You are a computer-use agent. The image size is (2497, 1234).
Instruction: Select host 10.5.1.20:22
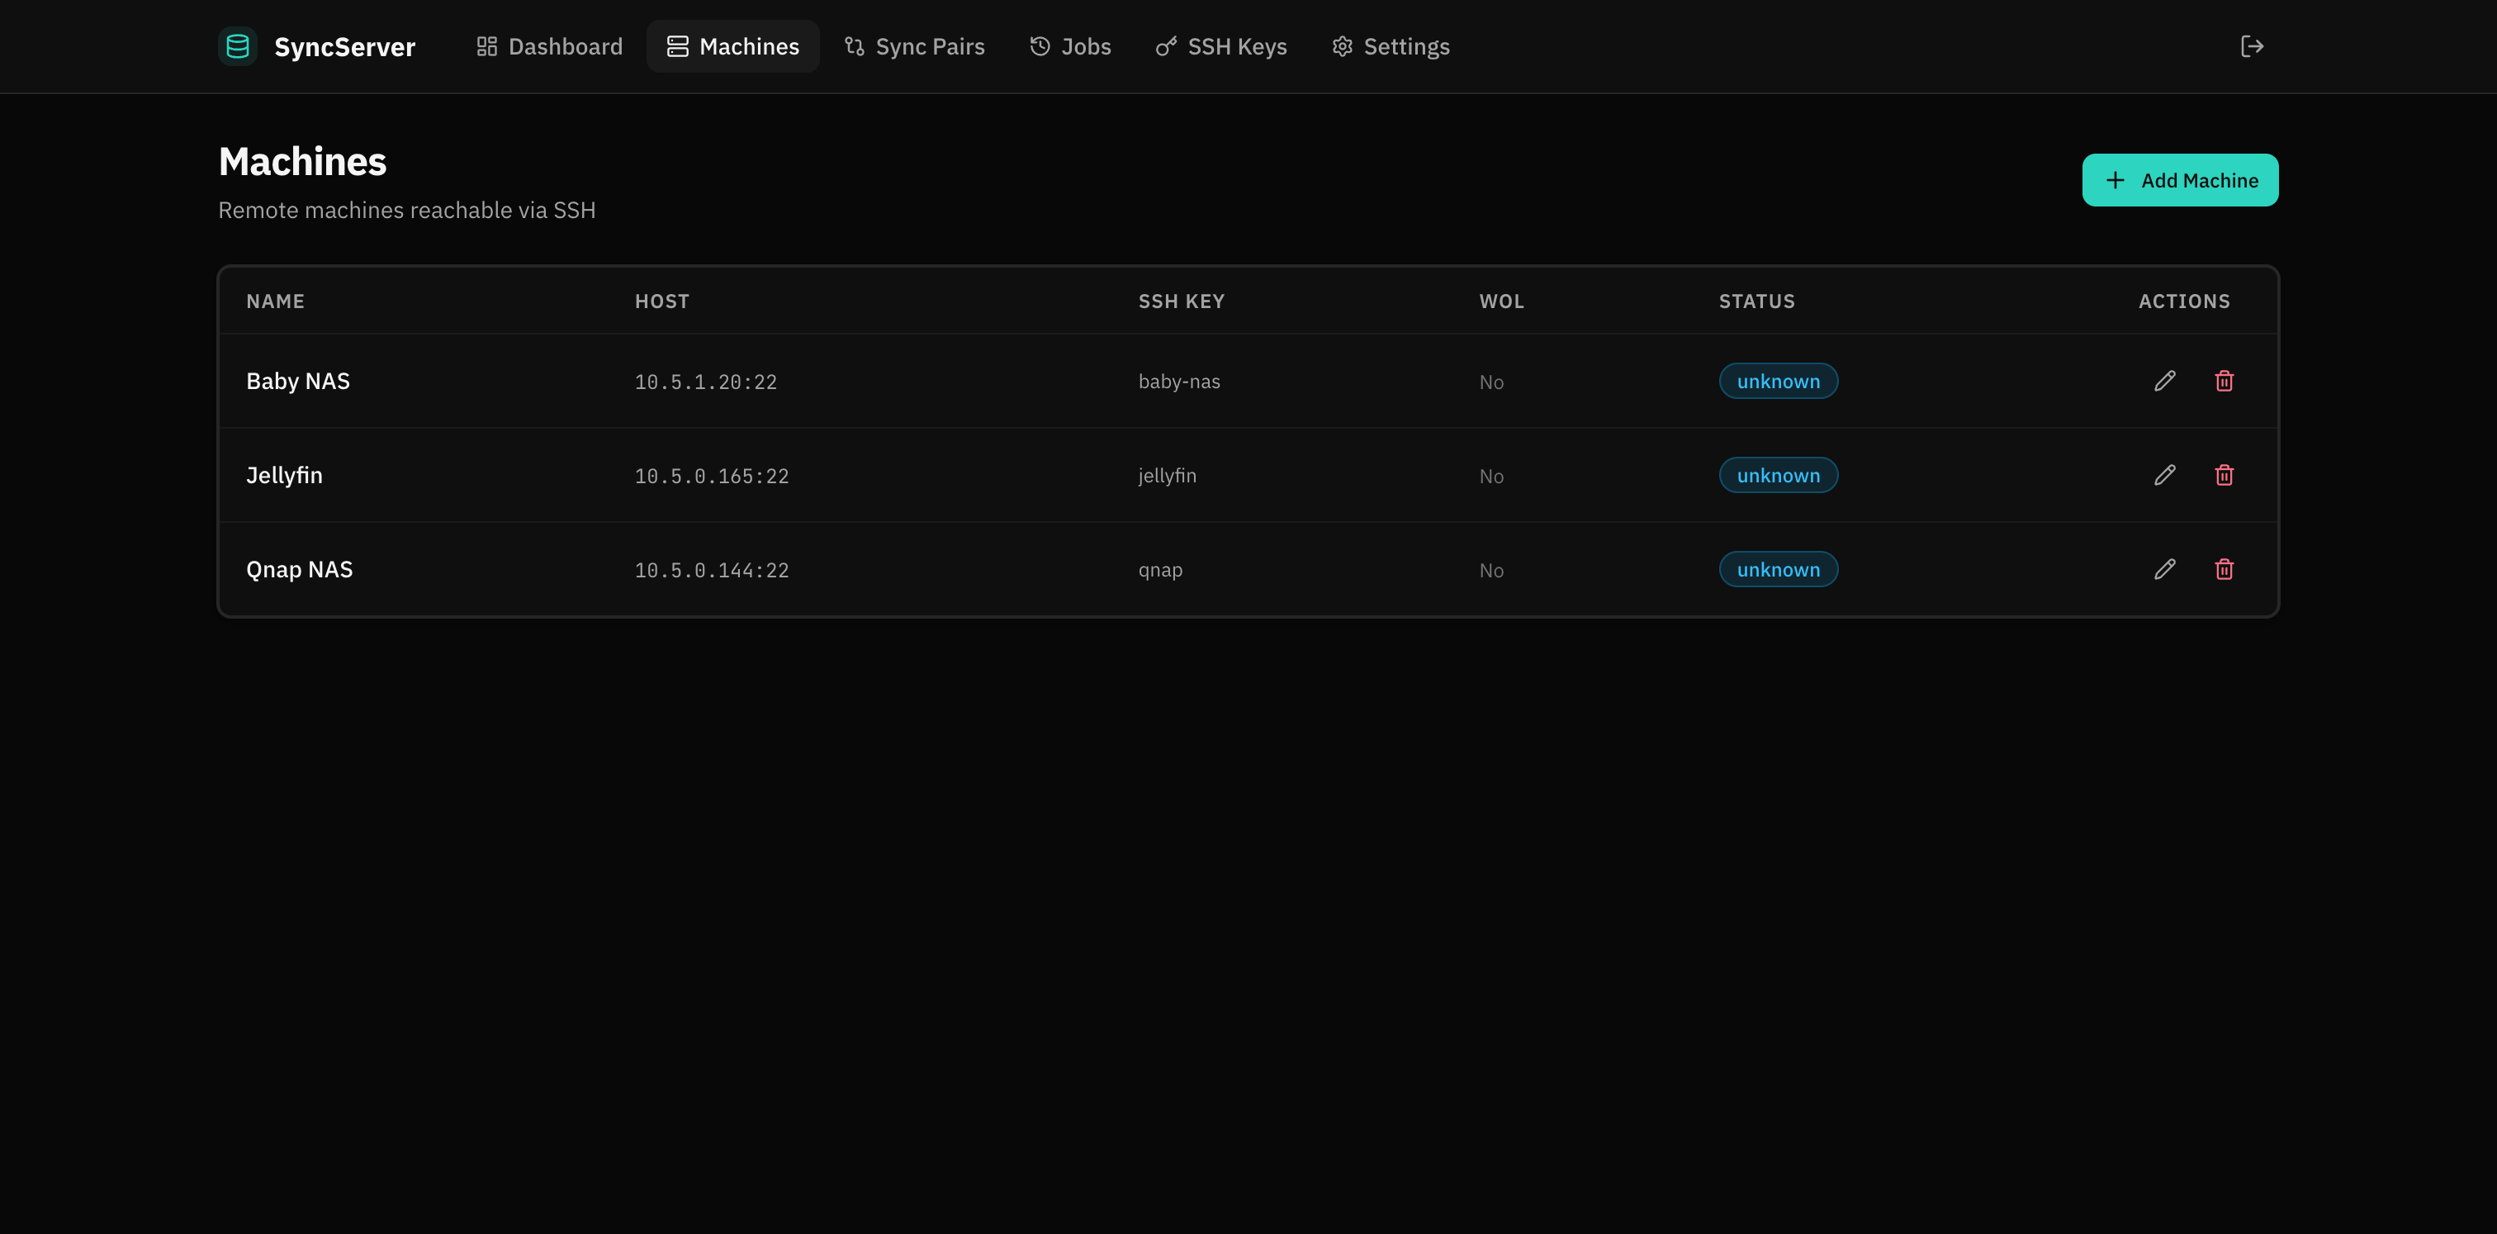706,382
